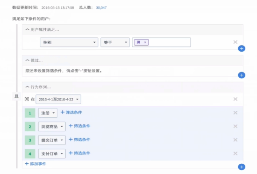Click the 您还未设置筛选条件 hint text
Screen dimensions: 257x174
click(x=64, y=71)
